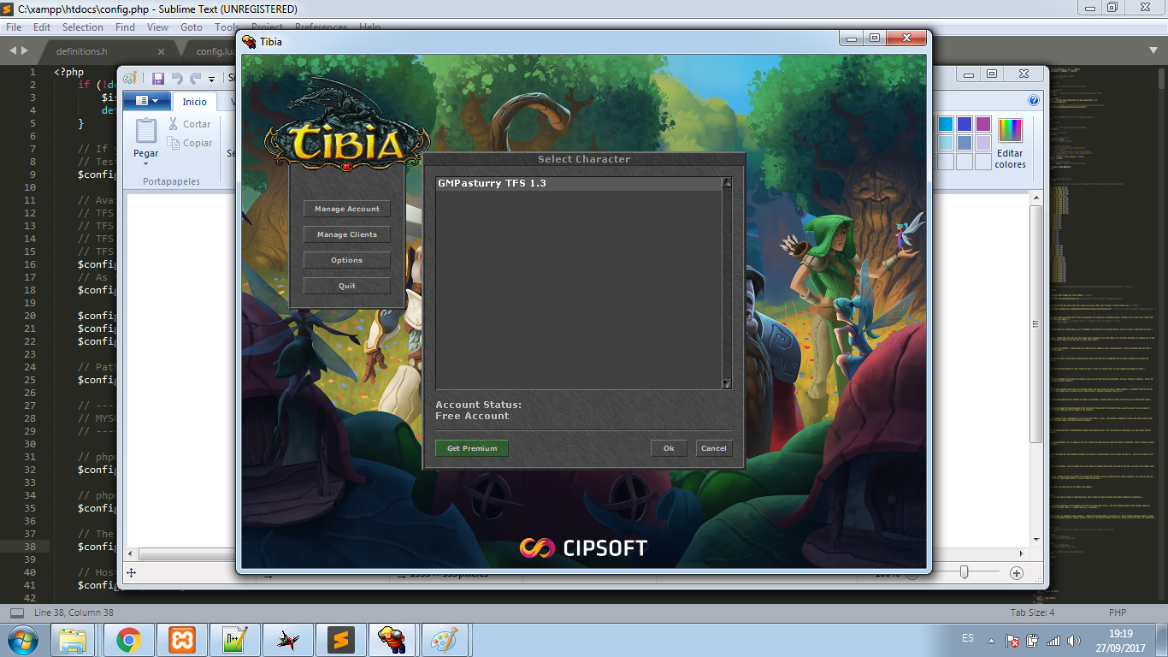1168x657 pixels.
Task: Confirm character selection with Ok
Action: pyautogui.click(x=669, y=448)
